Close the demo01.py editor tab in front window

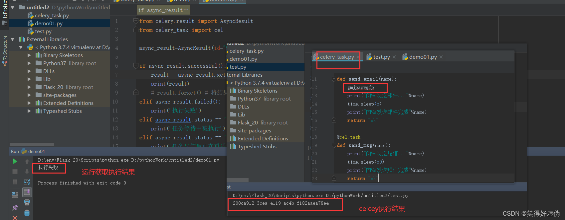click(441, 57)
